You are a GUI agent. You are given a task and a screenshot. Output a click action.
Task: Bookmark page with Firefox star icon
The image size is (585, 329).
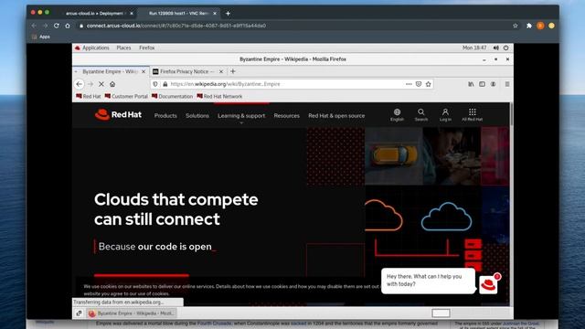(x=429, y=84)
